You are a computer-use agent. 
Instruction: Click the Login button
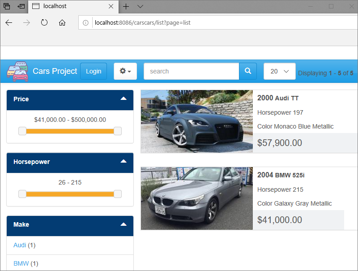pyautogui.click(x=94, y=71)
